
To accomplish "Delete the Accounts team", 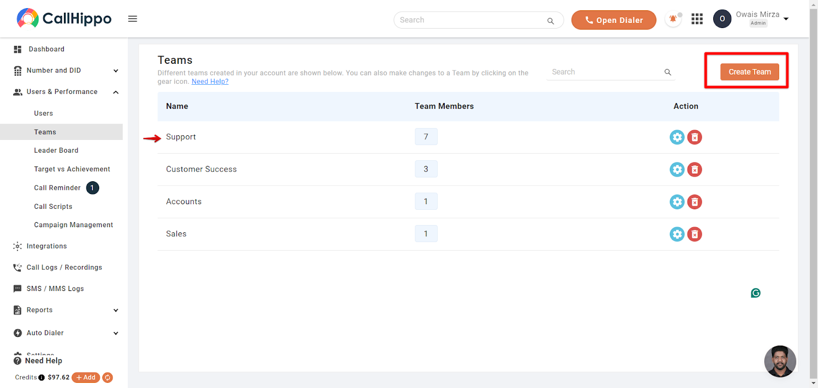I will coord(695,202).
